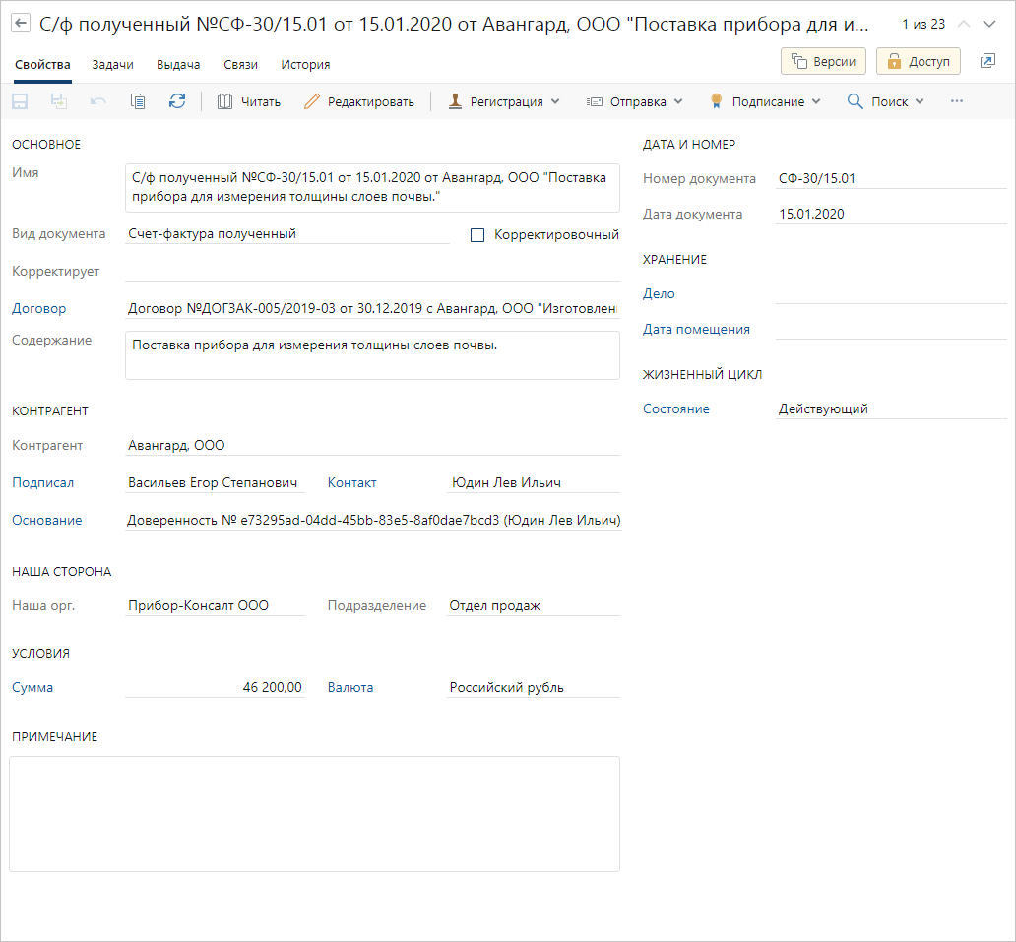Expand the Поиск dropdown
Screen dimensions: 1016x942
click(885, 101)
